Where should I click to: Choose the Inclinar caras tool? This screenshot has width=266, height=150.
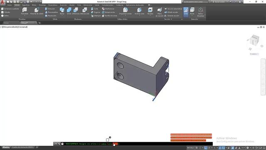(x=140, y=11)
